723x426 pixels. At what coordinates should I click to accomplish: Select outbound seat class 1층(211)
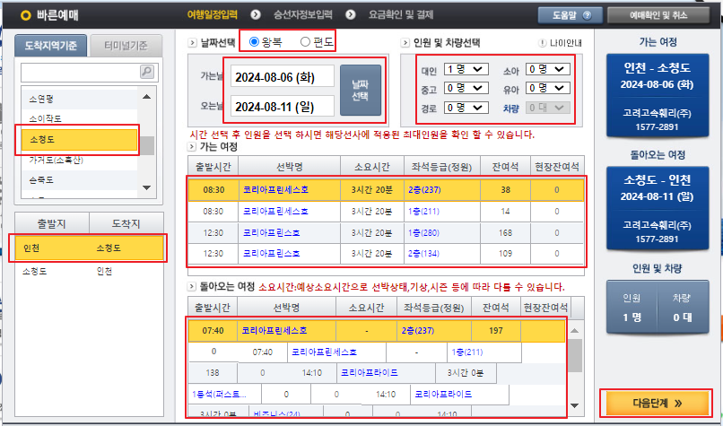pyautogui.click(x=423, y=212)
